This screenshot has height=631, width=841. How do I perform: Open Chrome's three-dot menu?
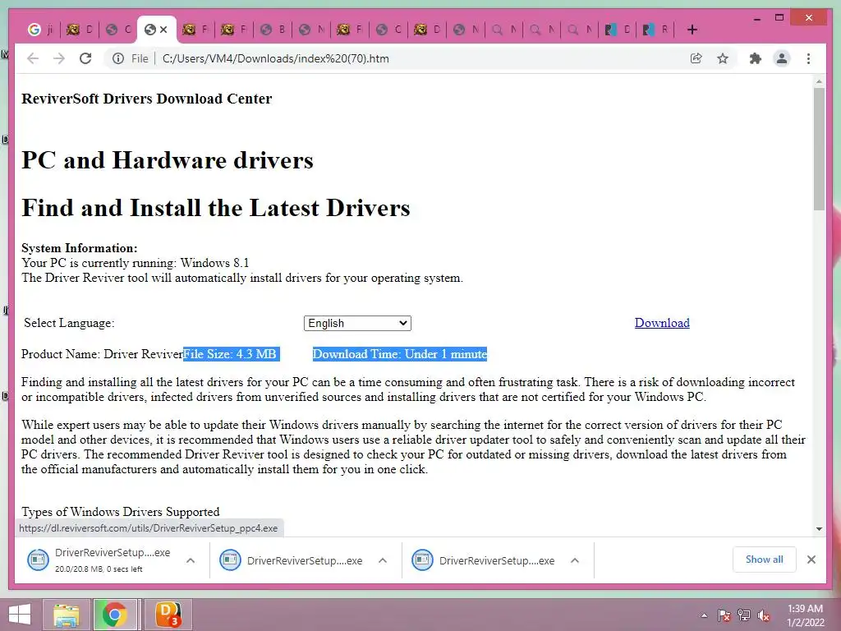tap(808, 58)
